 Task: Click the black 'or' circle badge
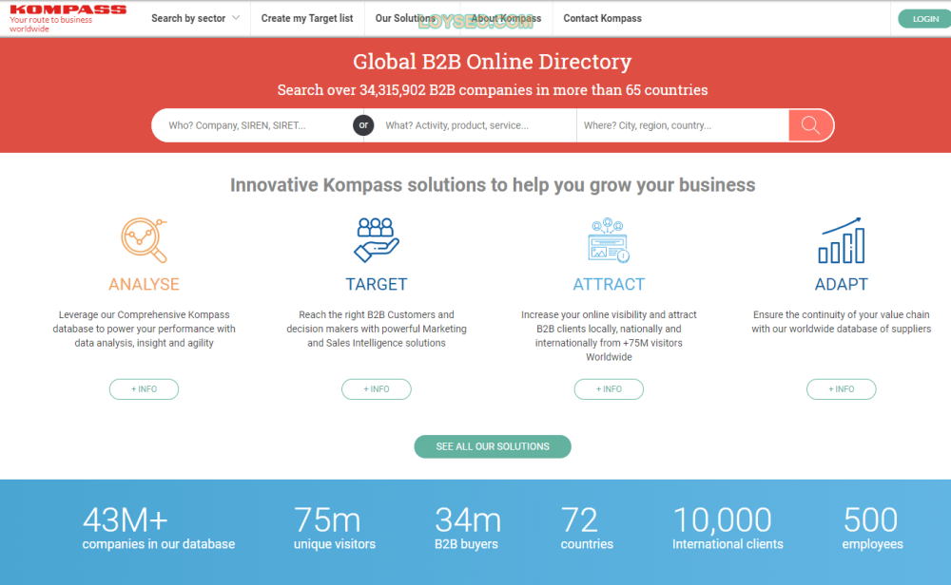[x=363, y=125]
